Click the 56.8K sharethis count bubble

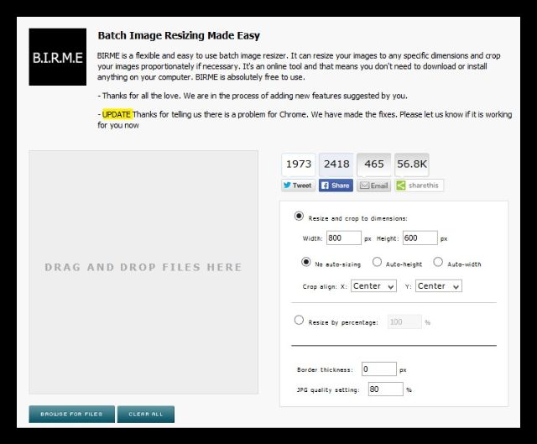tap(412, 165)
